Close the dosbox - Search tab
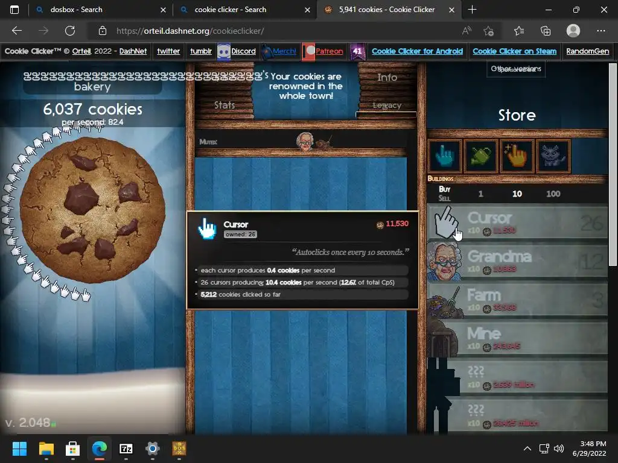The height and width of the screenshot is (463, 618). [163, 10]
